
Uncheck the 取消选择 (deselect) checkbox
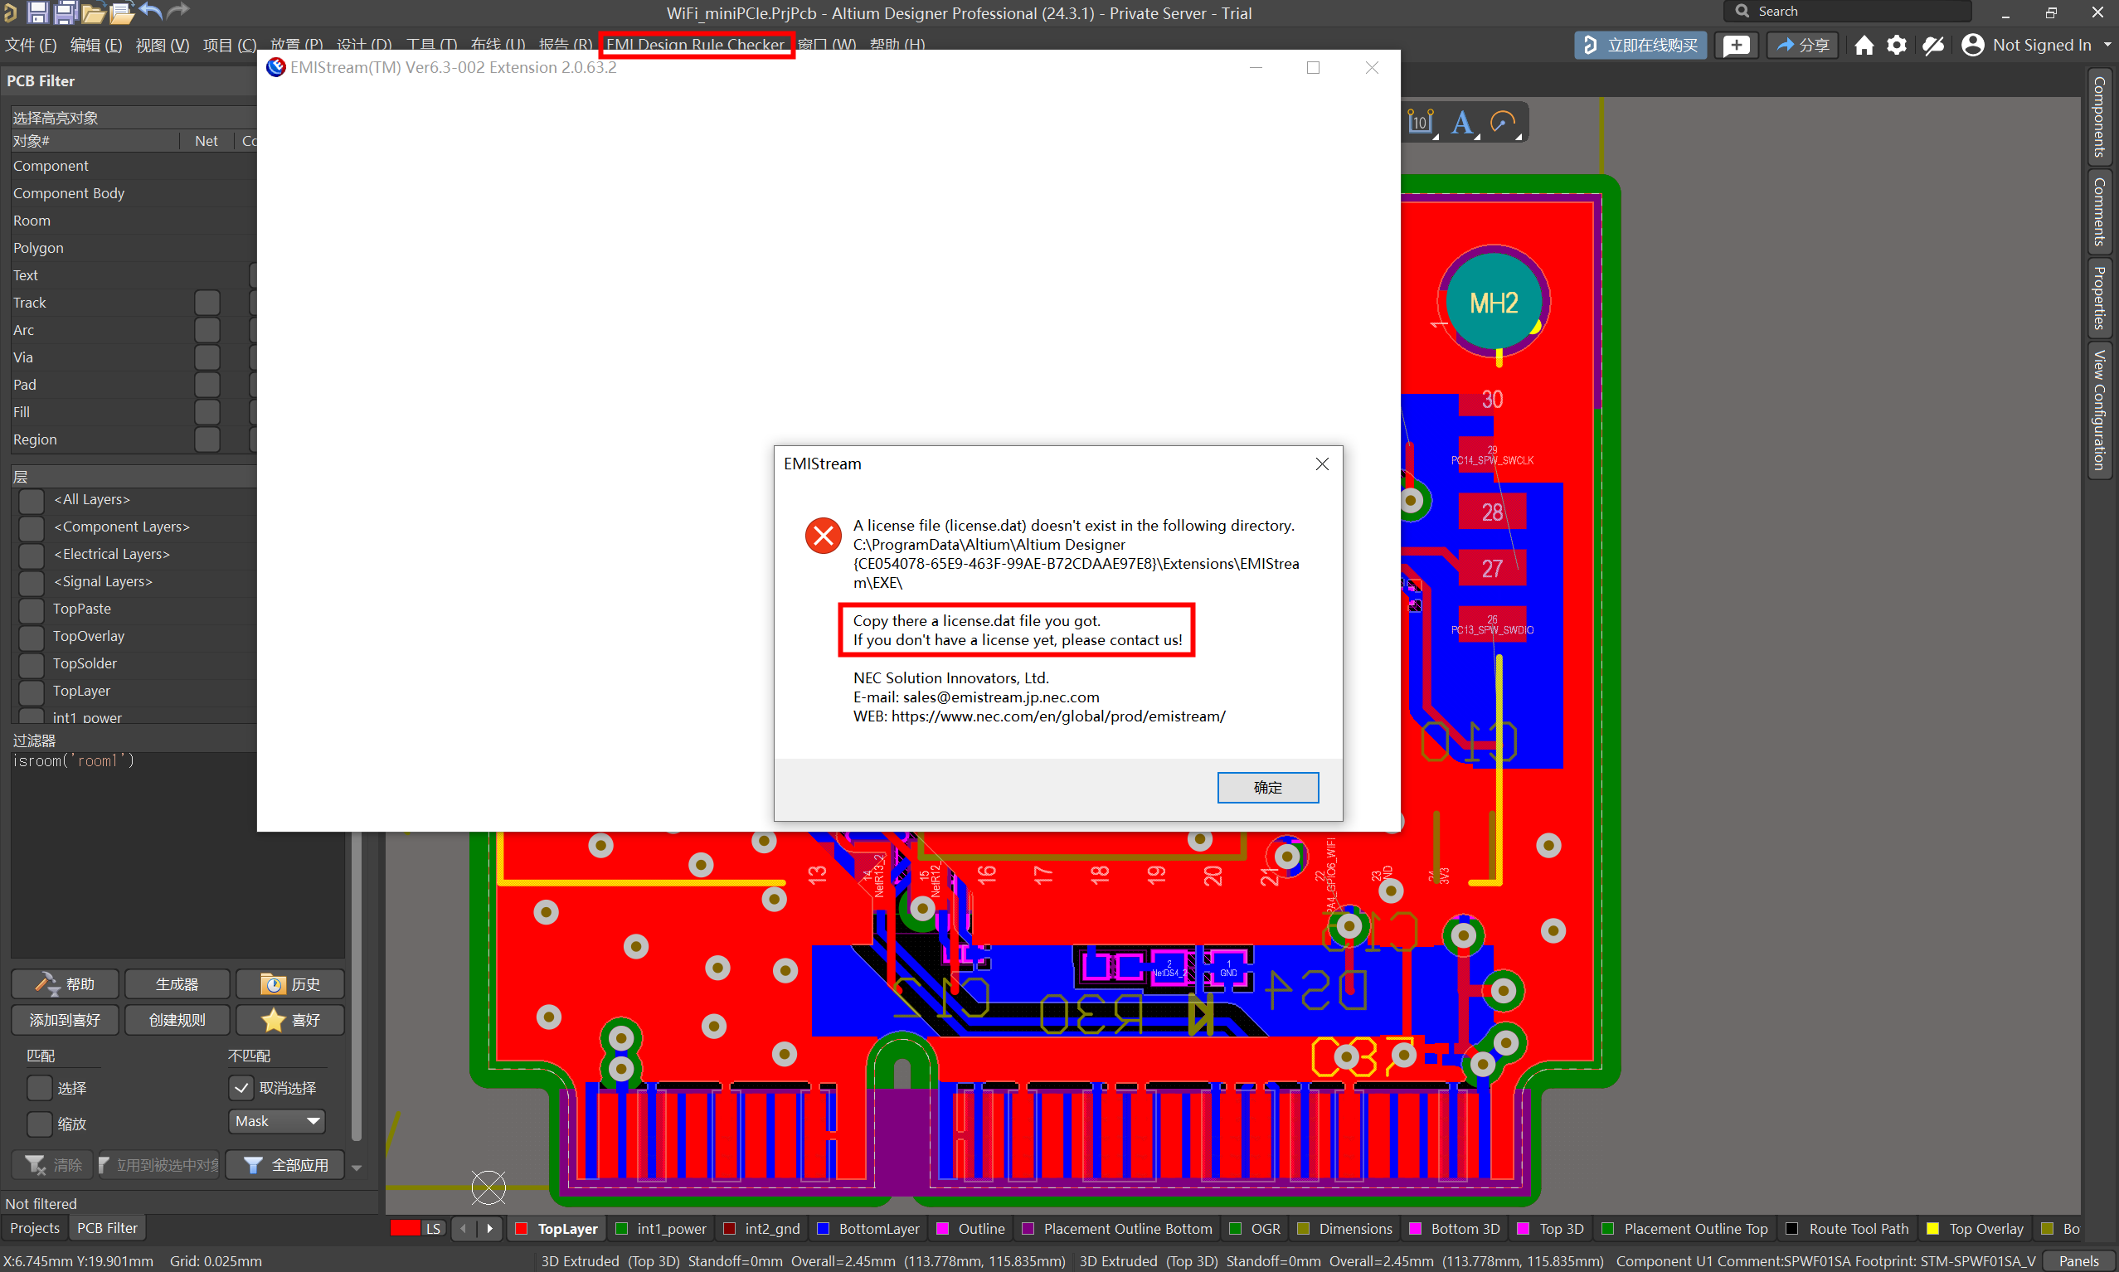(241, 1088)
